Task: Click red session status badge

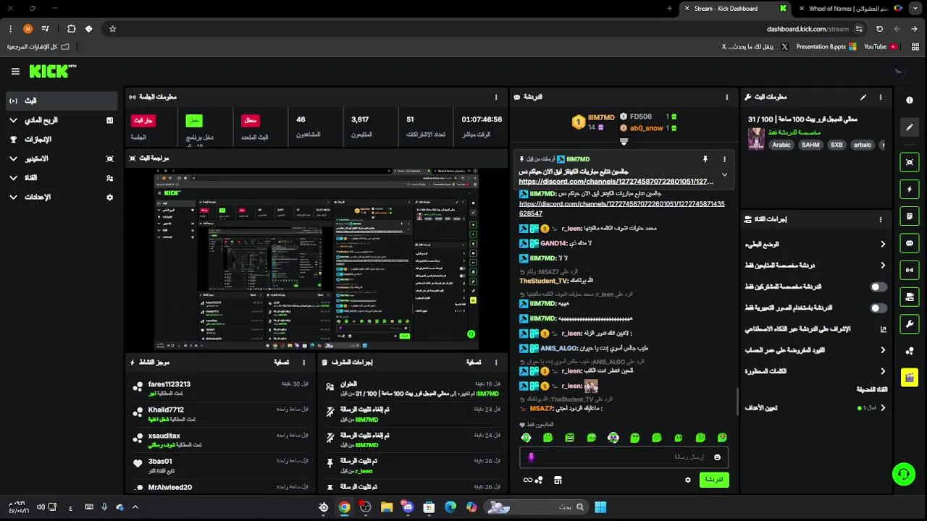Action: tap(143, 121)
